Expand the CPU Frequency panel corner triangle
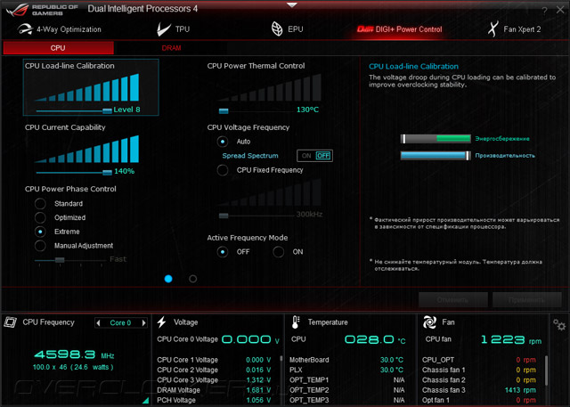The height and width of the screenshot is (407, 570). (x=146, y=401)
